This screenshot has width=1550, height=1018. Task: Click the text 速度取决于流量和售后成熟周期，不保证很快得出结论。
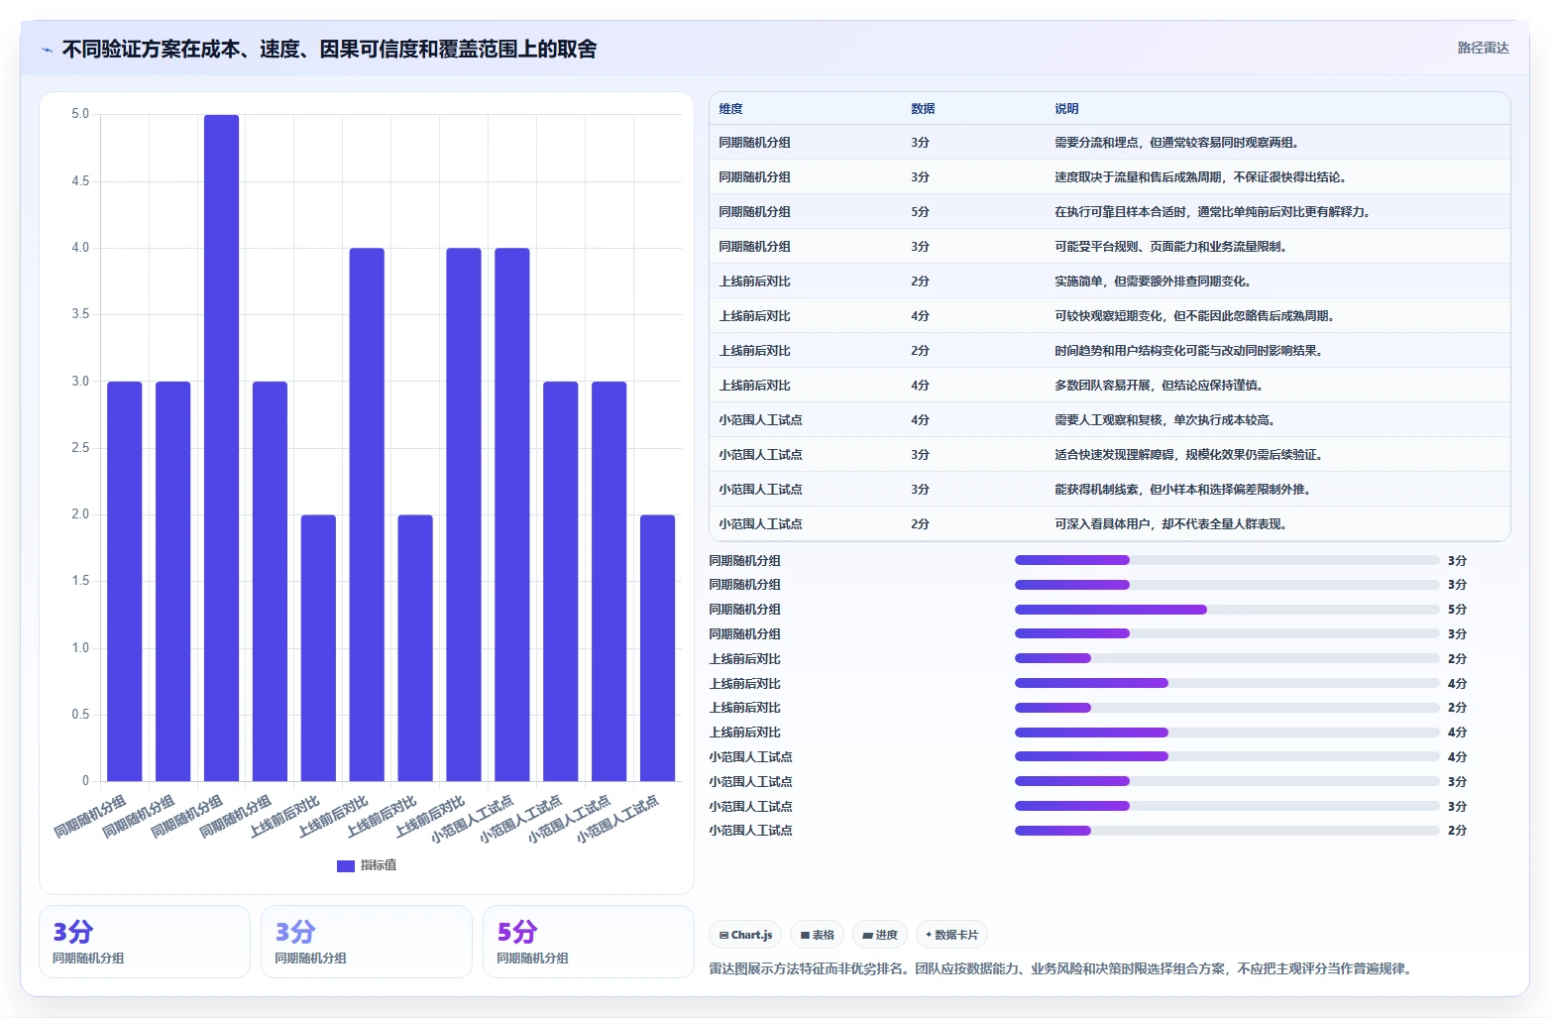(x=1200, y=177)
